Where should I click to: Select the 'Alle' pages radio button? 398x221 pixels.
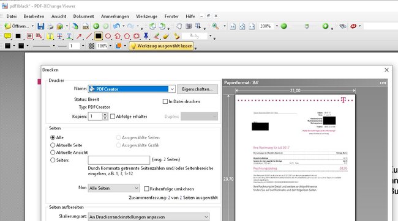click(x=53, y=137)
